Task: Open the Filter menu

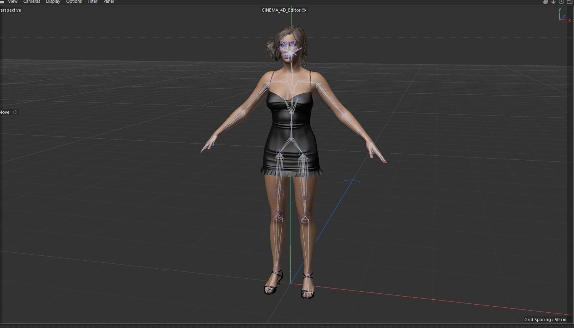Action: point(92,2)
